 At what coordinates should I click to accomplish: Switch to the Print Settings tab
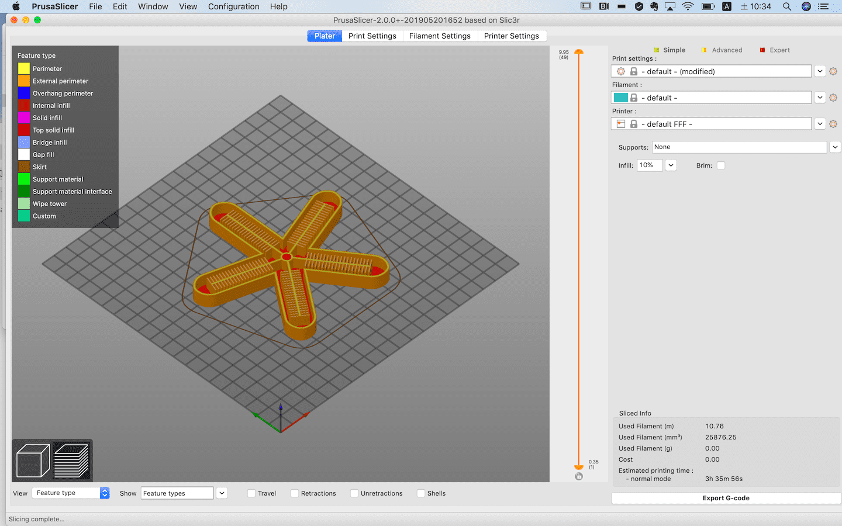click(372, 36)
